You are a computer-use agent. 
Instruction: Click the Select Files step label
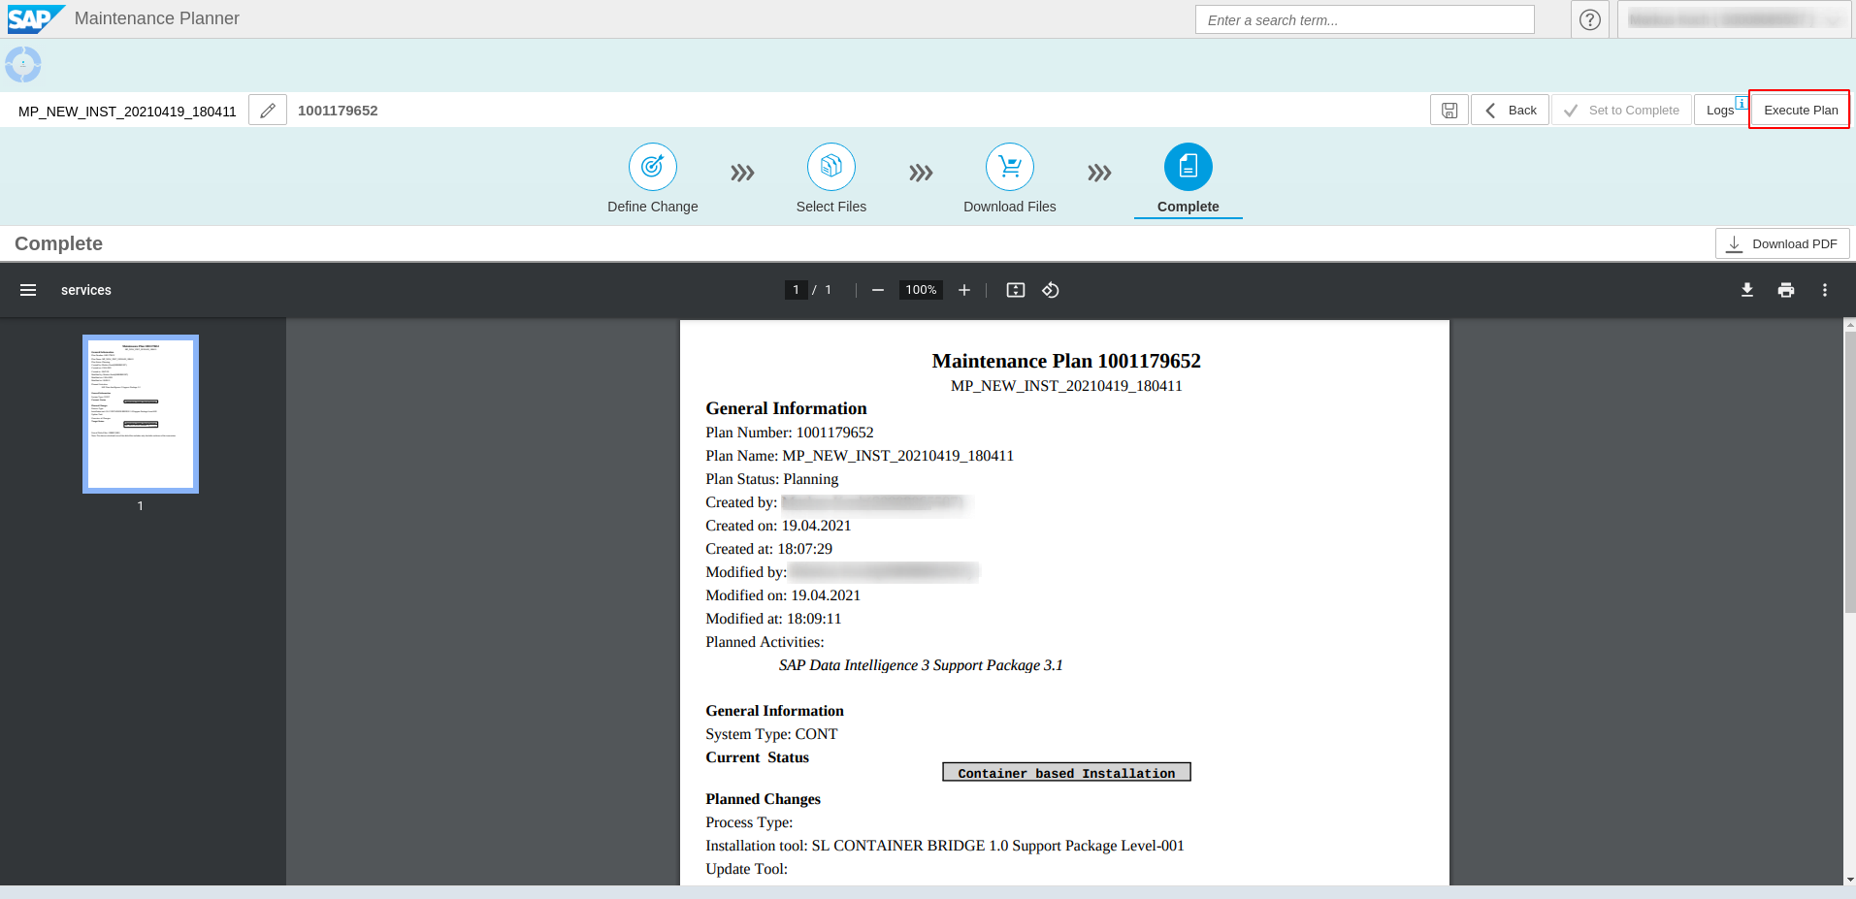coord(831,207)
